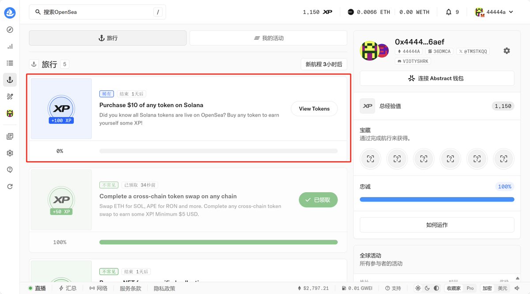This screenshot has height=294, width=530.
Task: Click the 1,150 XP balance in header
Action: pyautogui.click(x=317, y=12)
